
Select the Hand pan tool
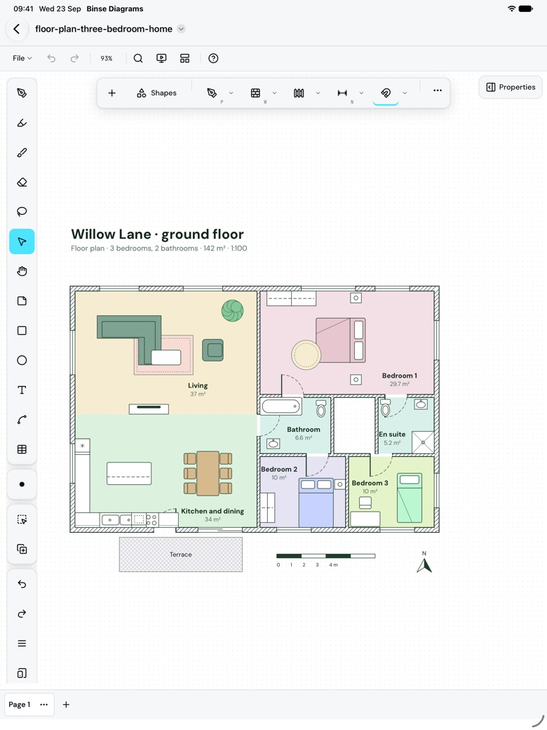click(x=22, y=272)
